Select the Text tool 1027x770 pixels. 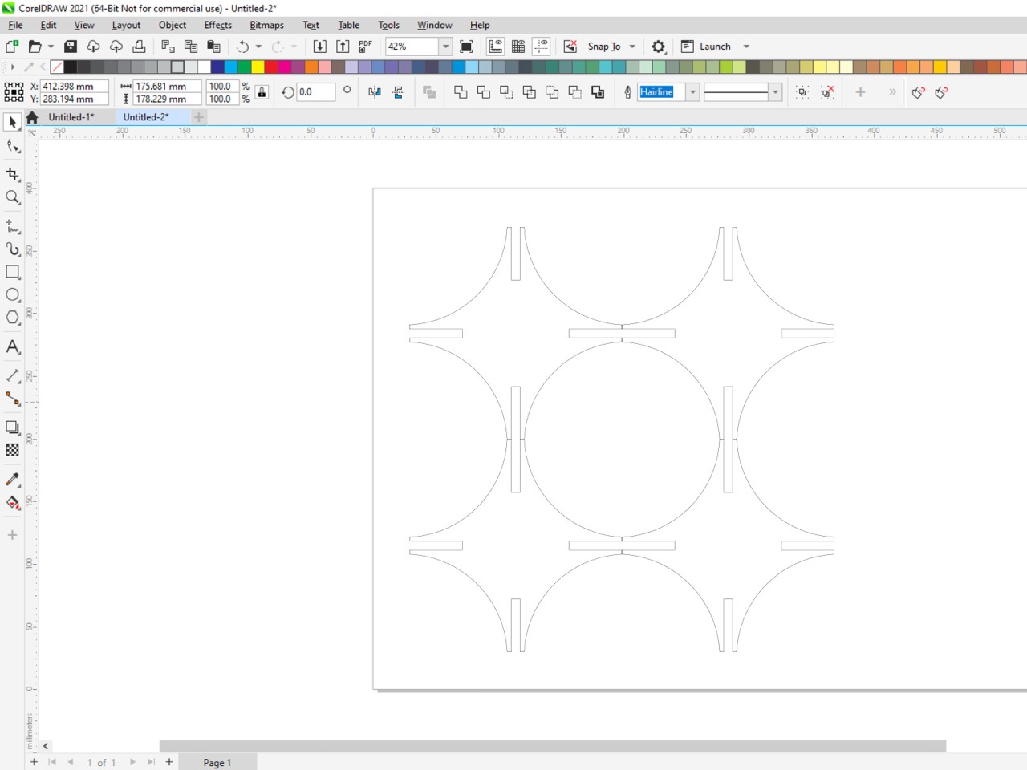(x=12, y=346)
